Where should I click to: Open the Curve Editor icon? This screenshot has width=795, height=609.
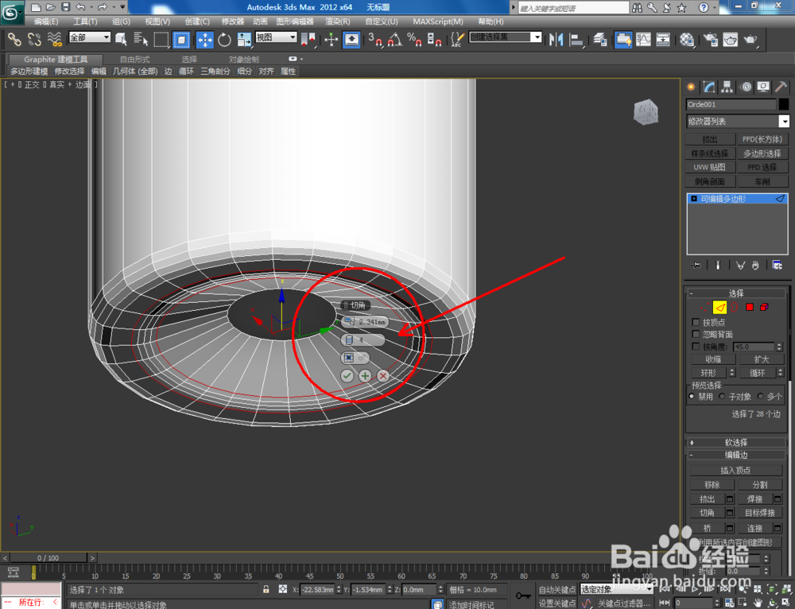[643, 39]
